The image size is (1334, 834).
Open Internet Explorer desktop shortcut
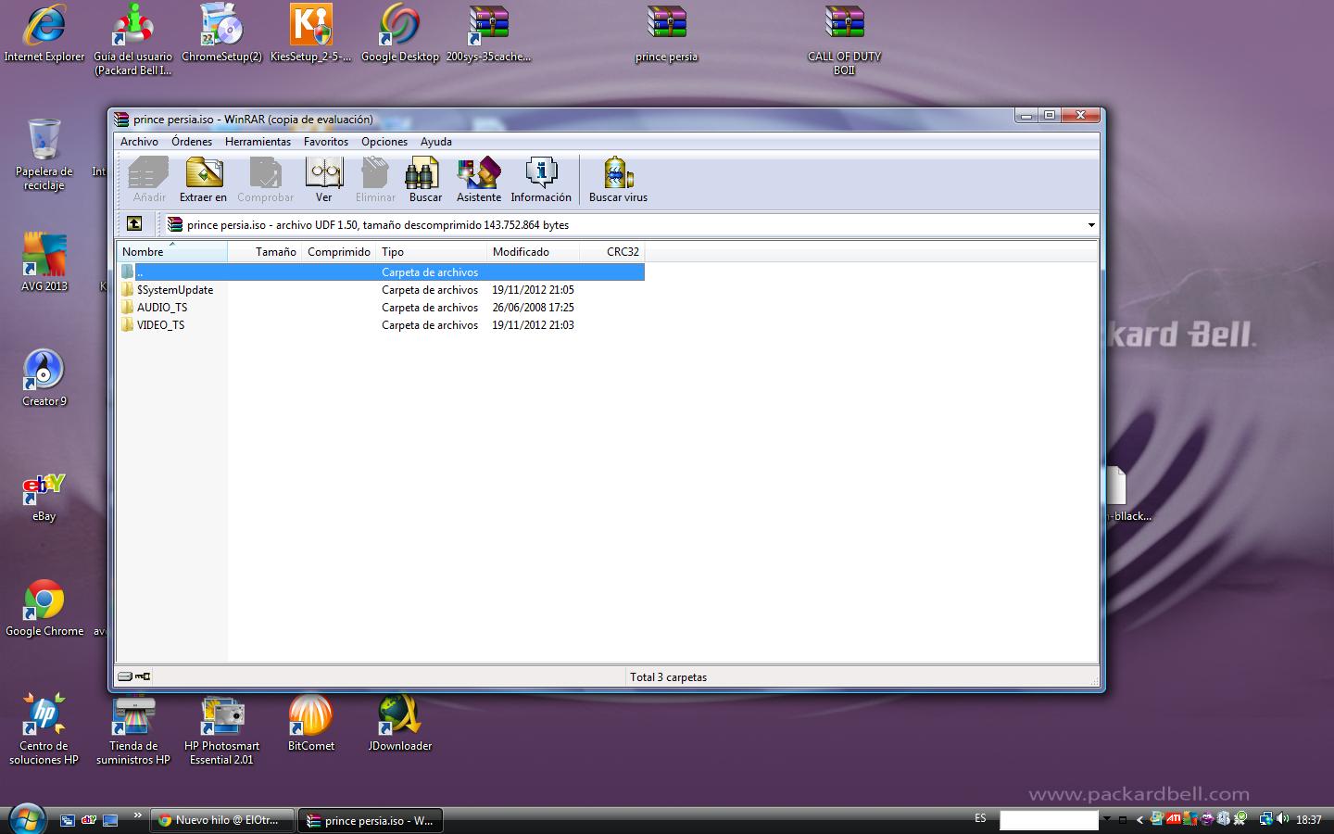(x=44, y=33)
